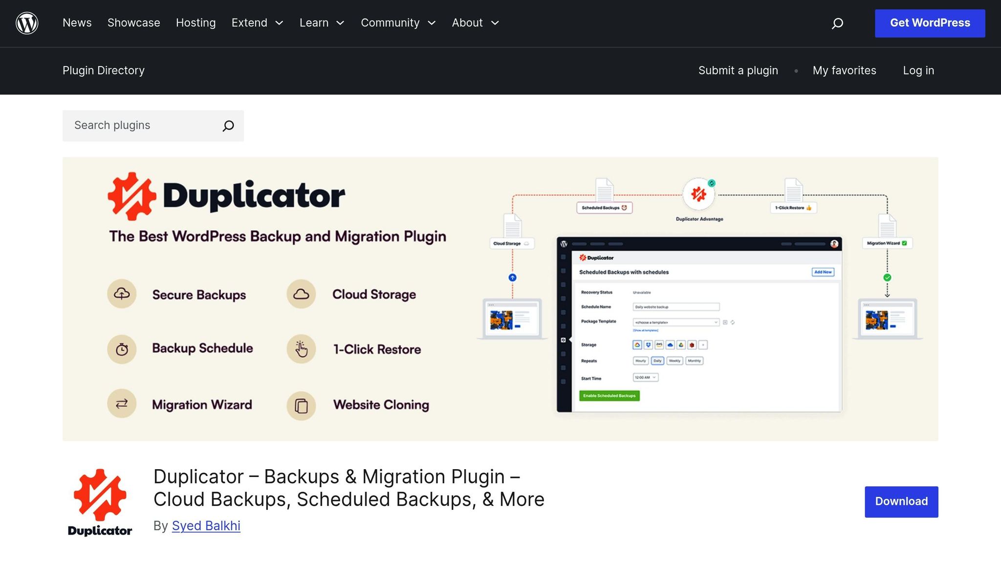Screen dimensions: 1001x563
Task: Click the Add New button in banner mockup
Action: 823,272
